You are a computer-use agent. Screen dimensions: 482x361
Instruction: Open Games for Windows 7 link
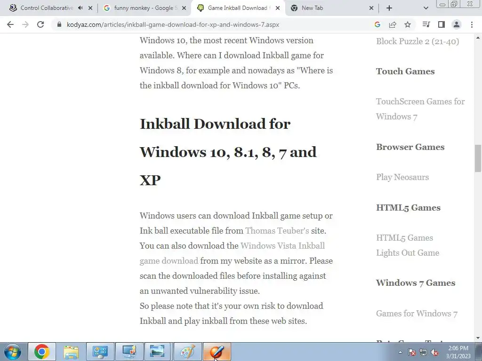click(x=417, y=314)
